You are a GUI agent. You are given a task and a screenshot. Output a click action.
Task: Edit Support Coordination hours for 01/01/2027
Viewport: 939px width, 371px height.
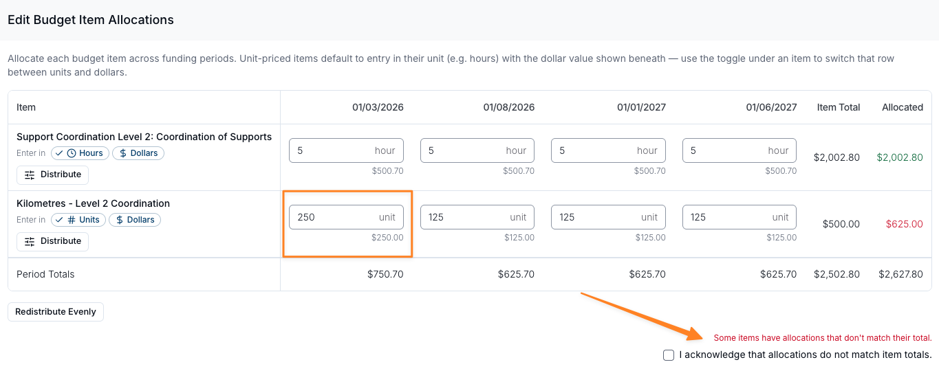[608, 150]
